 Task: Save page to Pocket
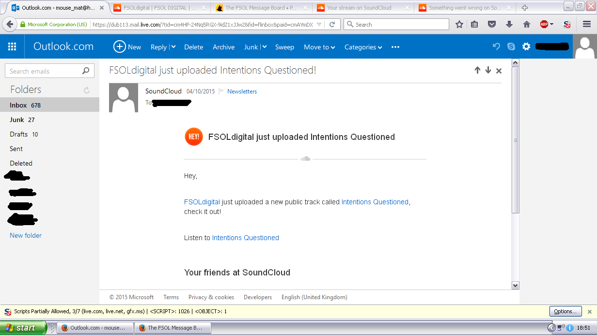492,24
